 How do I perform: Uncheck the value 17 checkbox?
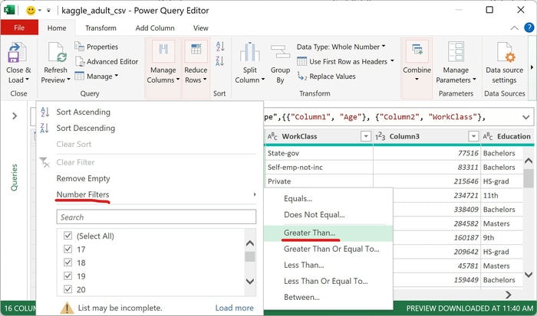coord(68,249)
